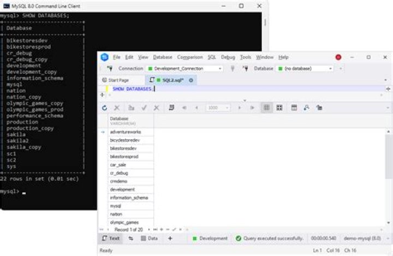The image size is (393, 256).
Task: Click the MySQL Command Line Client title icon
Action: tap(7, 6)
